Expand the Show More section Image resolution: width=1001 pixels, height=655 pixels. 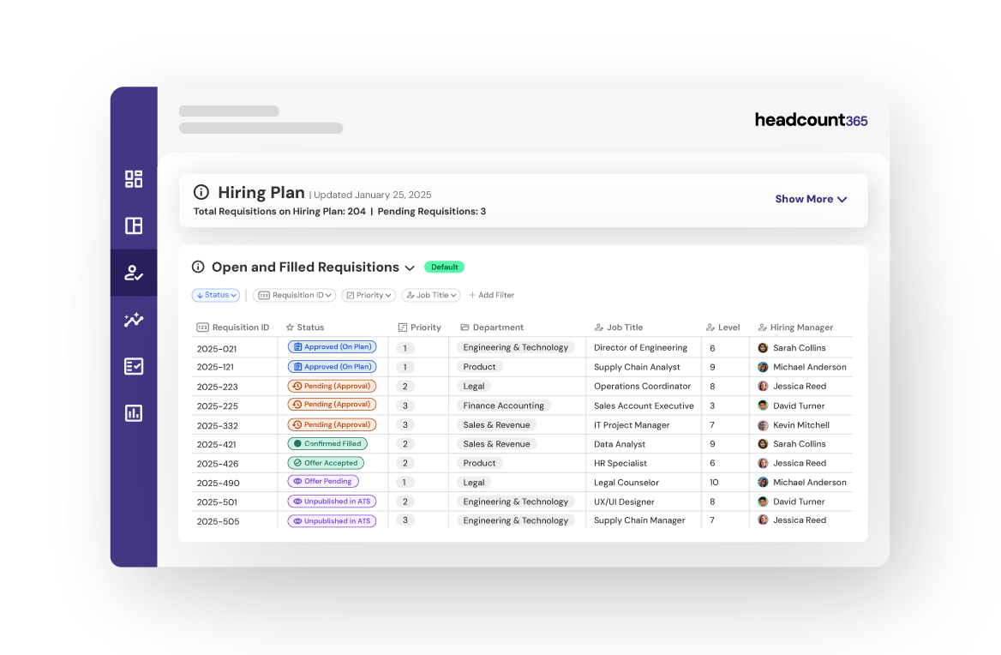click(811, 199)
